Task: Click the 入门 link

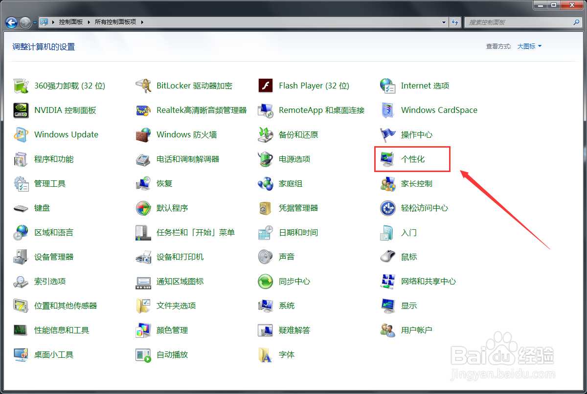Action: [409, 232]
